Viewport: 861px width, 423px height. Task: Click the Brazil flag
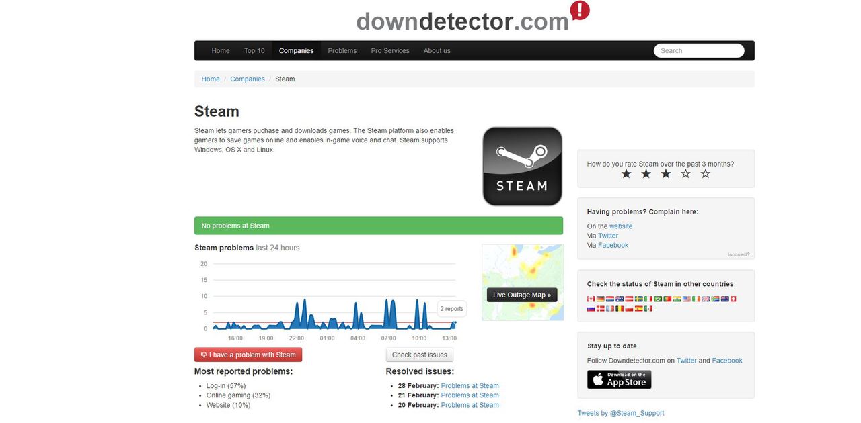pos(658,299)
